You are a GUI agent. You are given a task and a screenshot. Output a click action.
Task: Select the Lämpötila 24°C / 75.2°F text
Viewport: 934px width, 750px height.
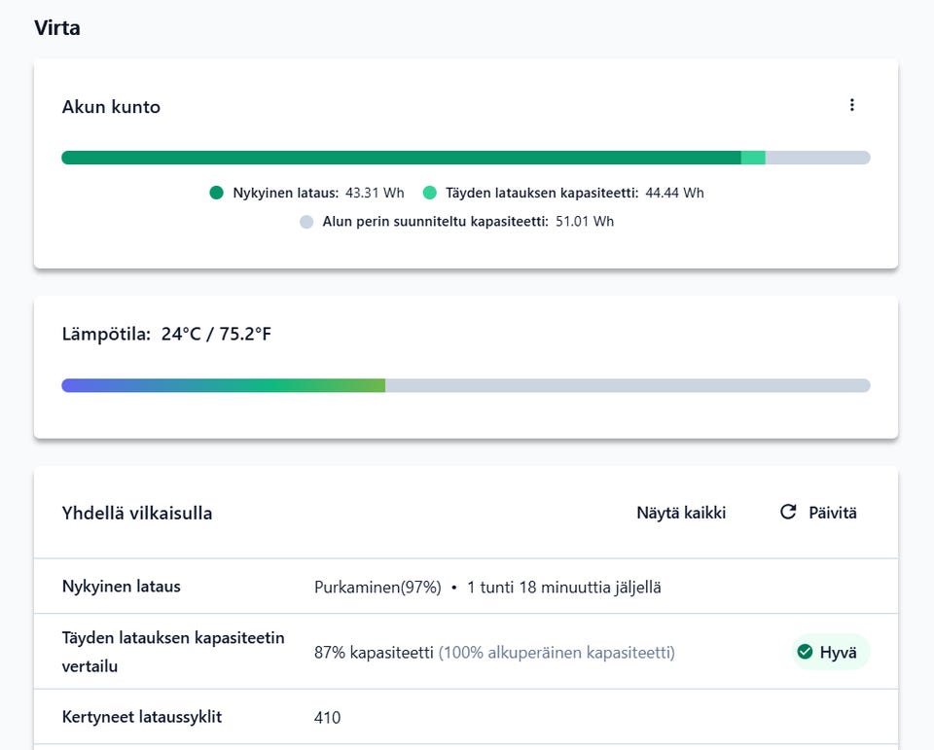[166, 335]
